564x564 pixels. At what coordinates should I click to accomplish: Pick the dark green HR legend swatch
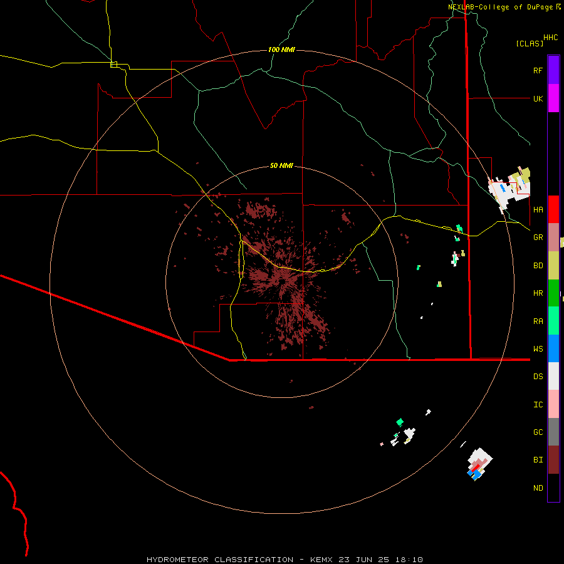pos(553,293)
